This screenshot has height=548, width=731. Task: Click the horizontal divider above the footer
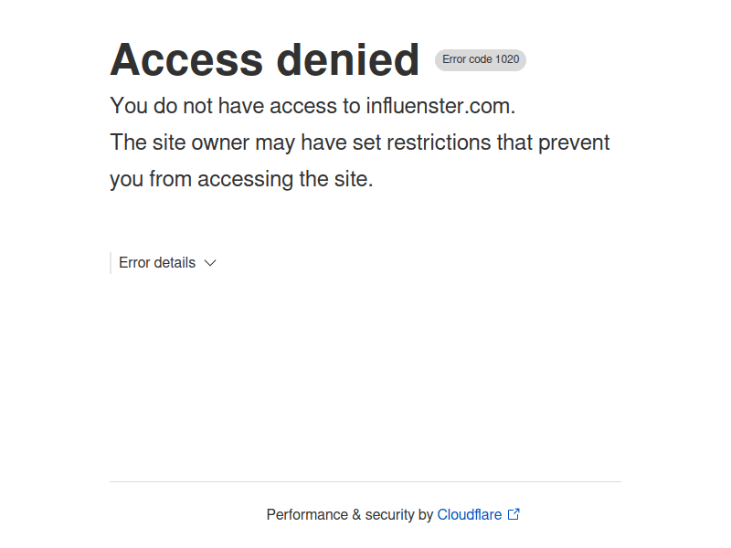point(365,481)
